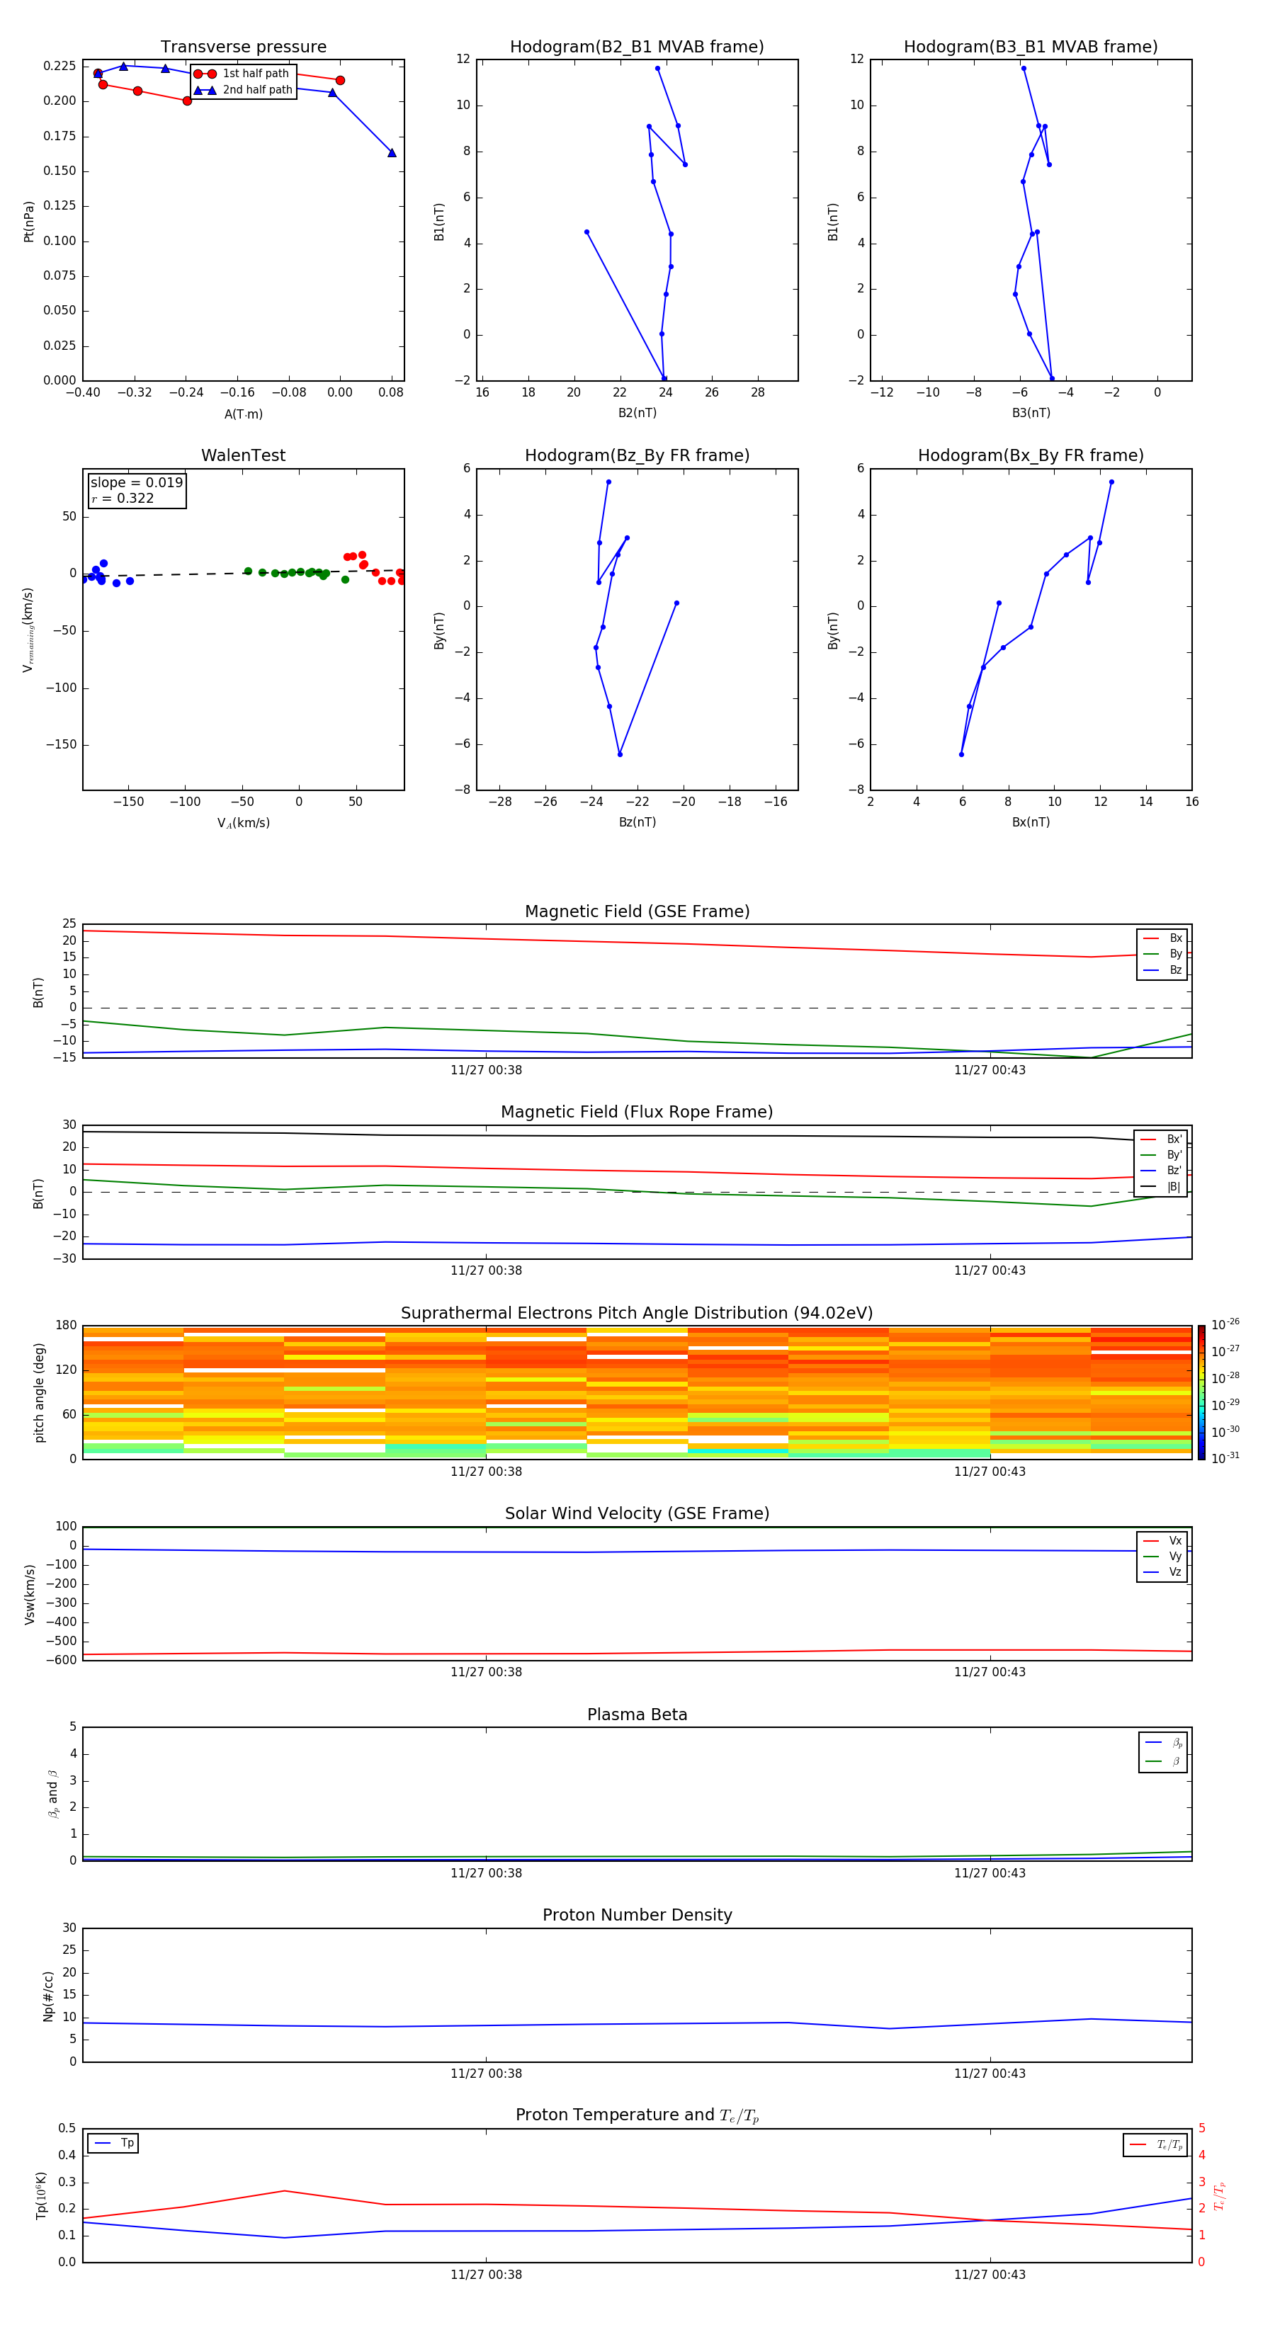1275x2337 pixels.
Task: Click the B3(nT) axis label
Action: (x=1031, y=413)
